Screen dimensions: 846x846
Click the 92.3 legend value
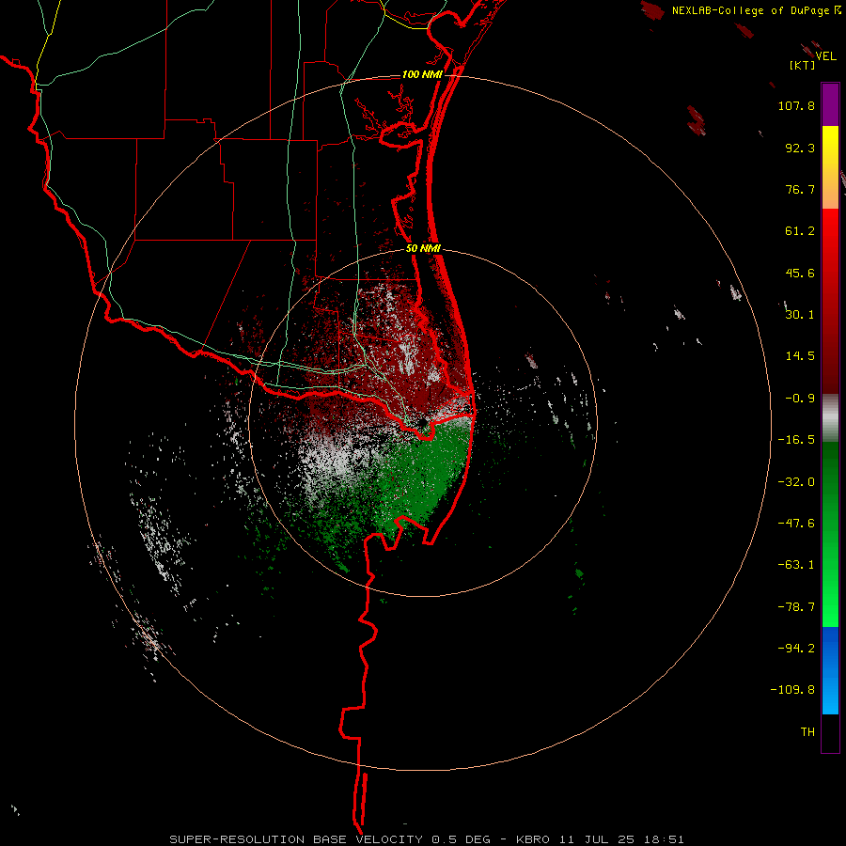800,148
